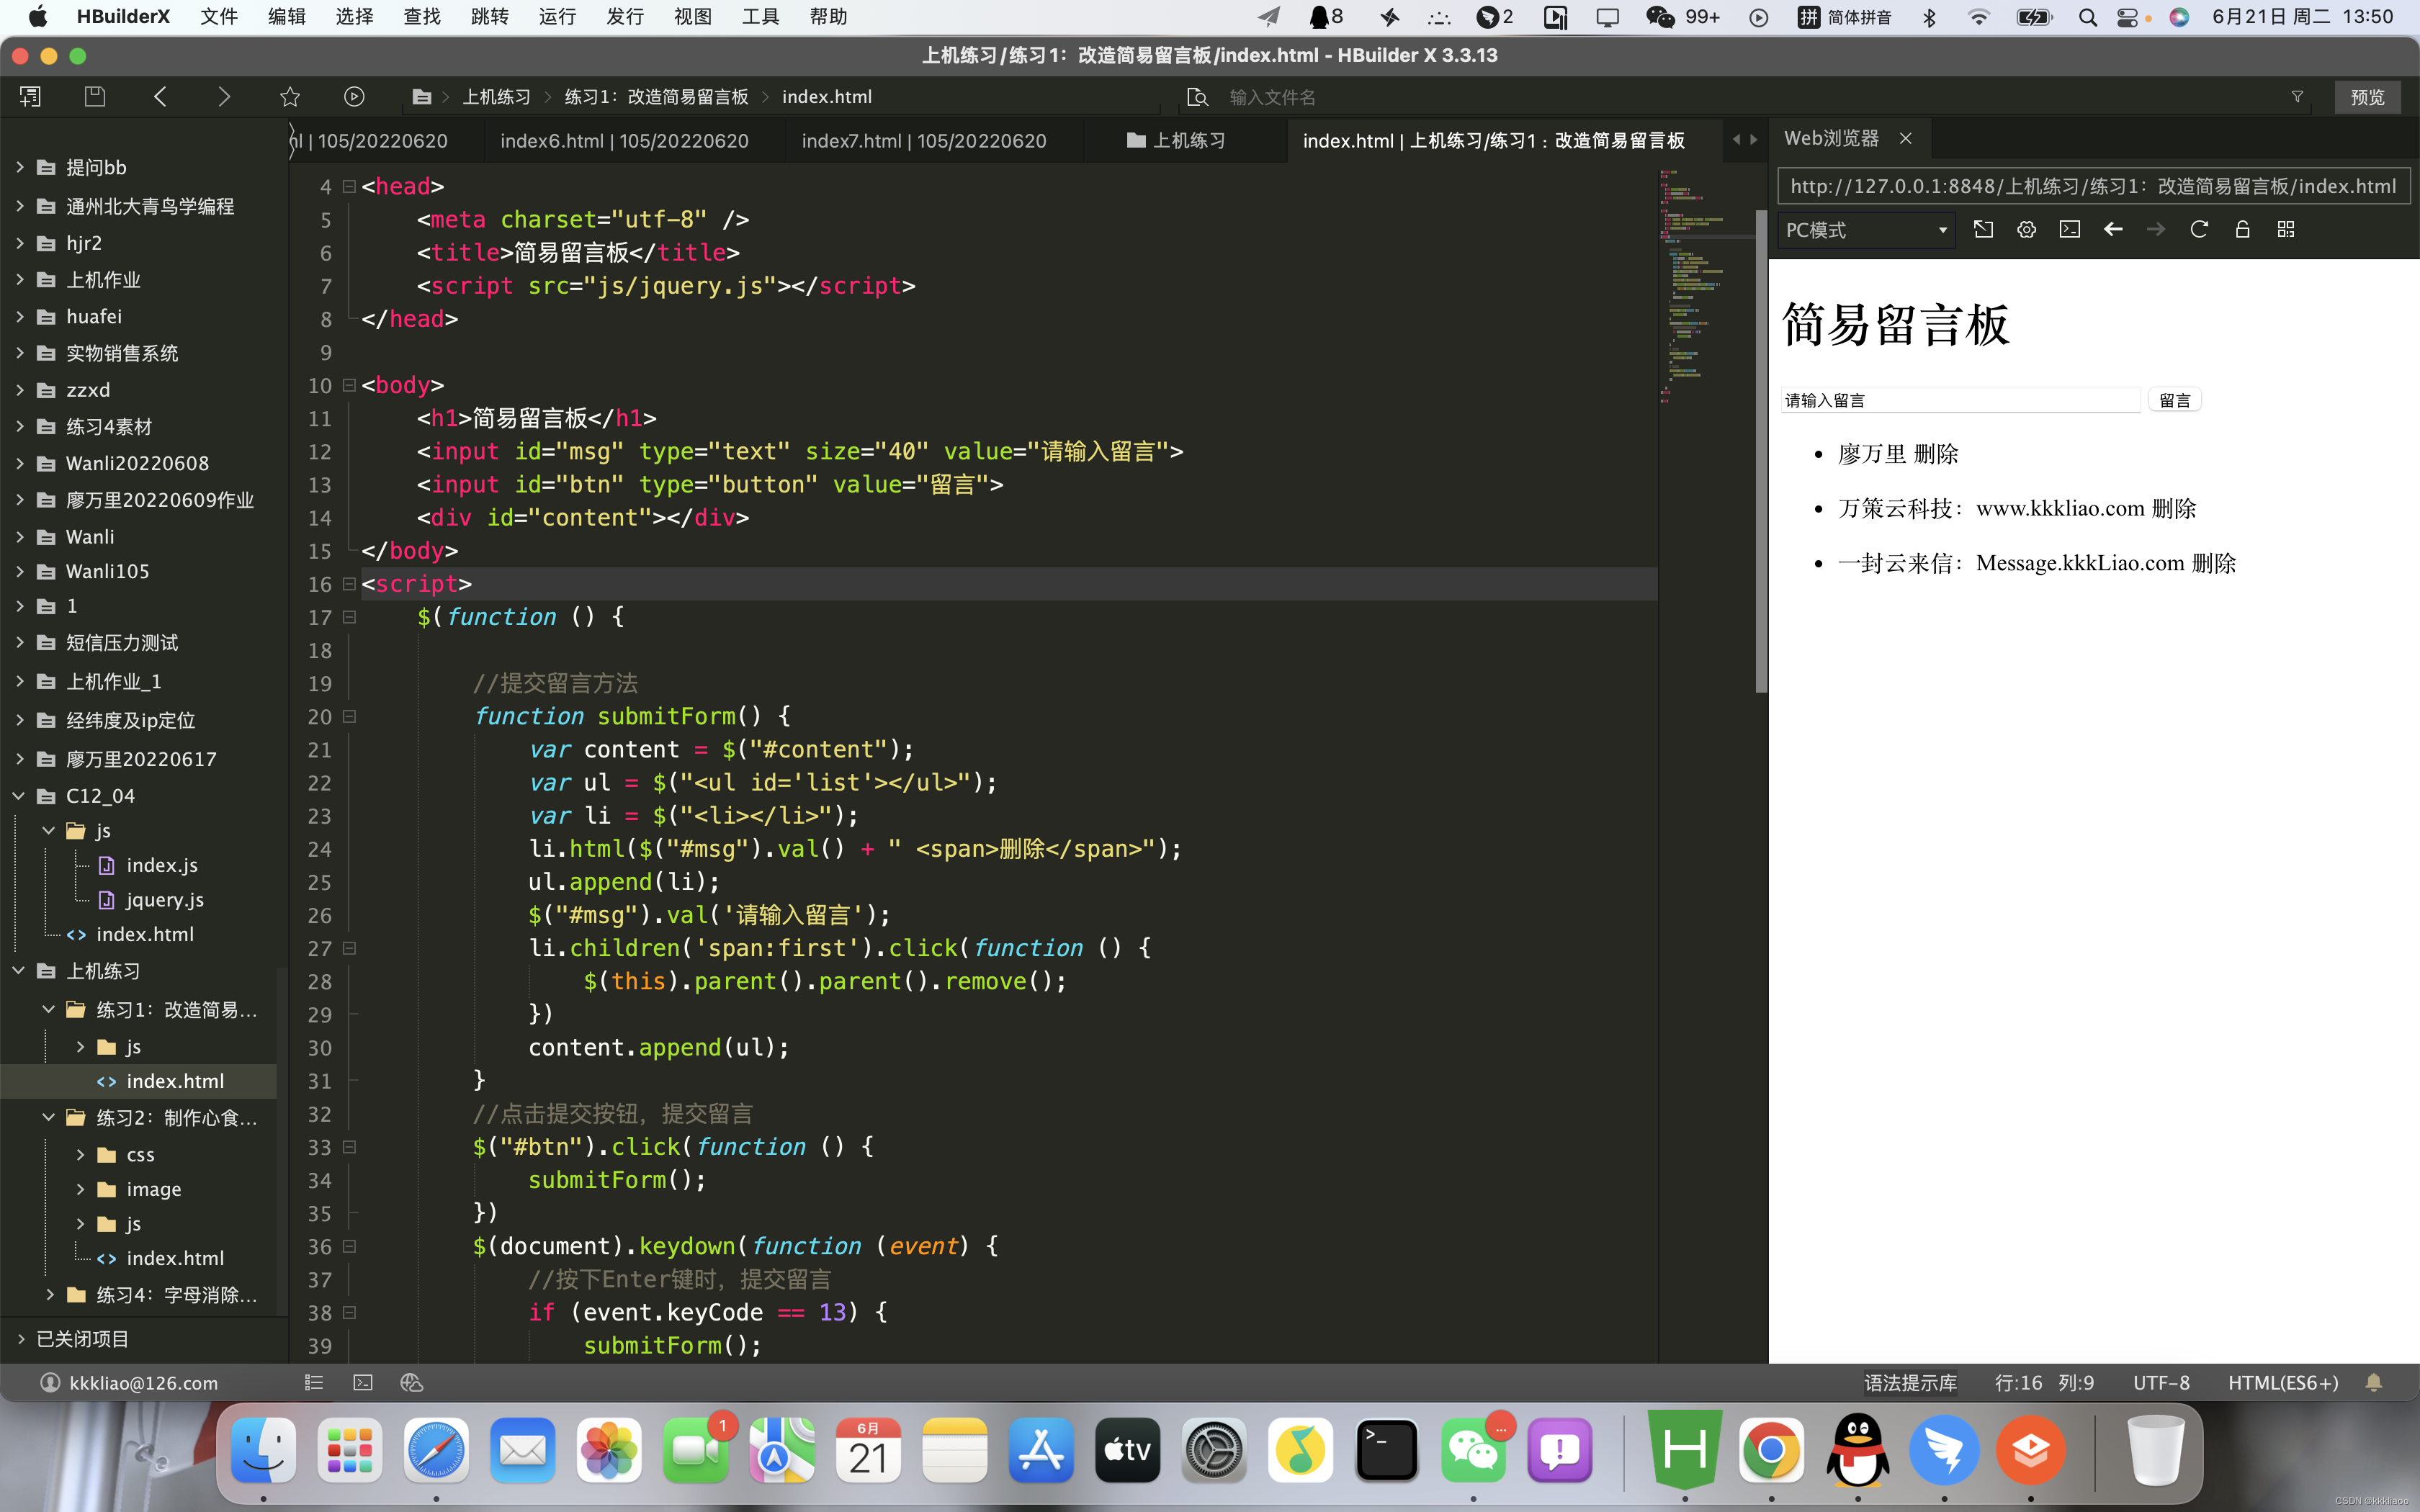Collapse the script code fold at line 16

pos(349,584)
